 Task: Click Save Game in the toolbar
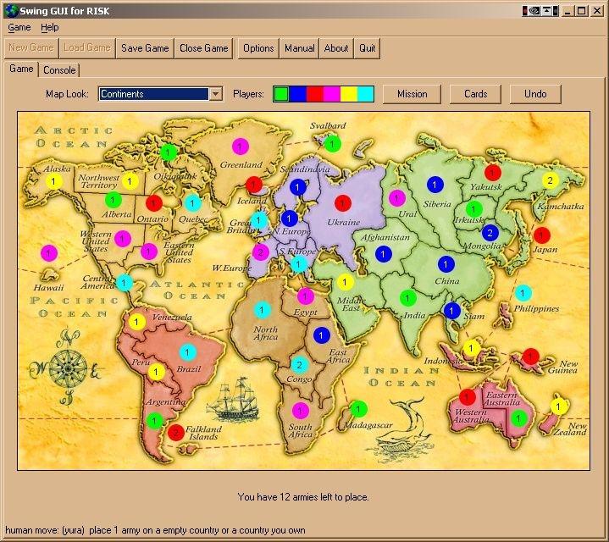145,48
